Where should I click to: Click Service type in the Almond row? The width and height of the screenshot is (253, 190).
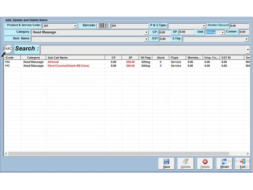click(x=176, y=62)
